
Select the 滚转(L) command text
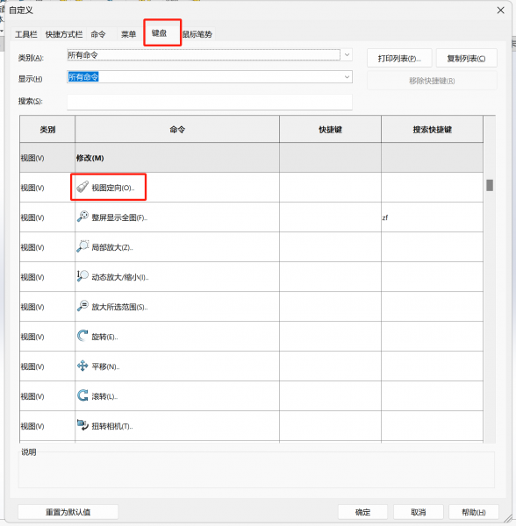[x=104, y=396]
